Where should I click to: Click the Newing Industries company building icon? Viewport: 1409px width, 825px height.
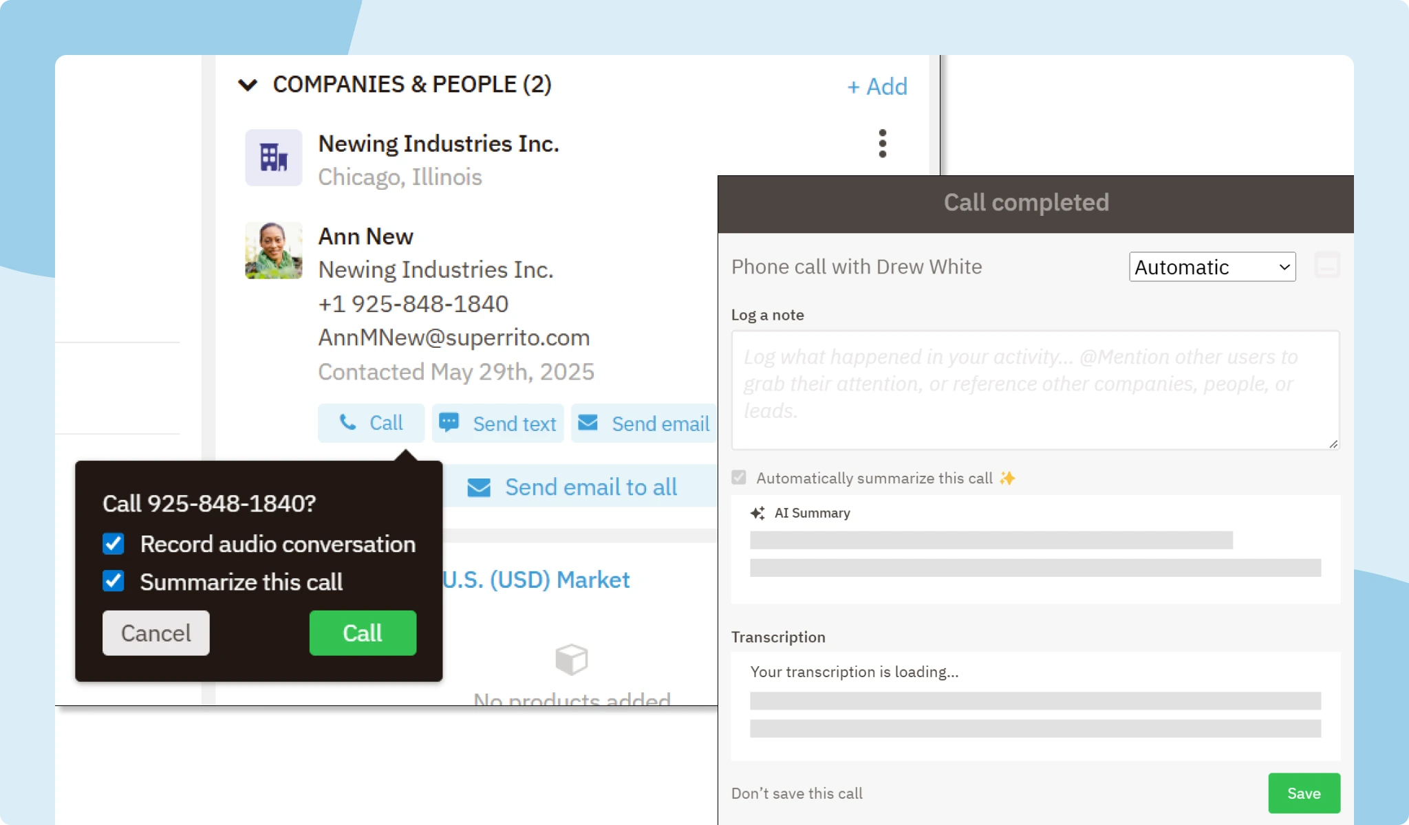click(x=273, y=157)
